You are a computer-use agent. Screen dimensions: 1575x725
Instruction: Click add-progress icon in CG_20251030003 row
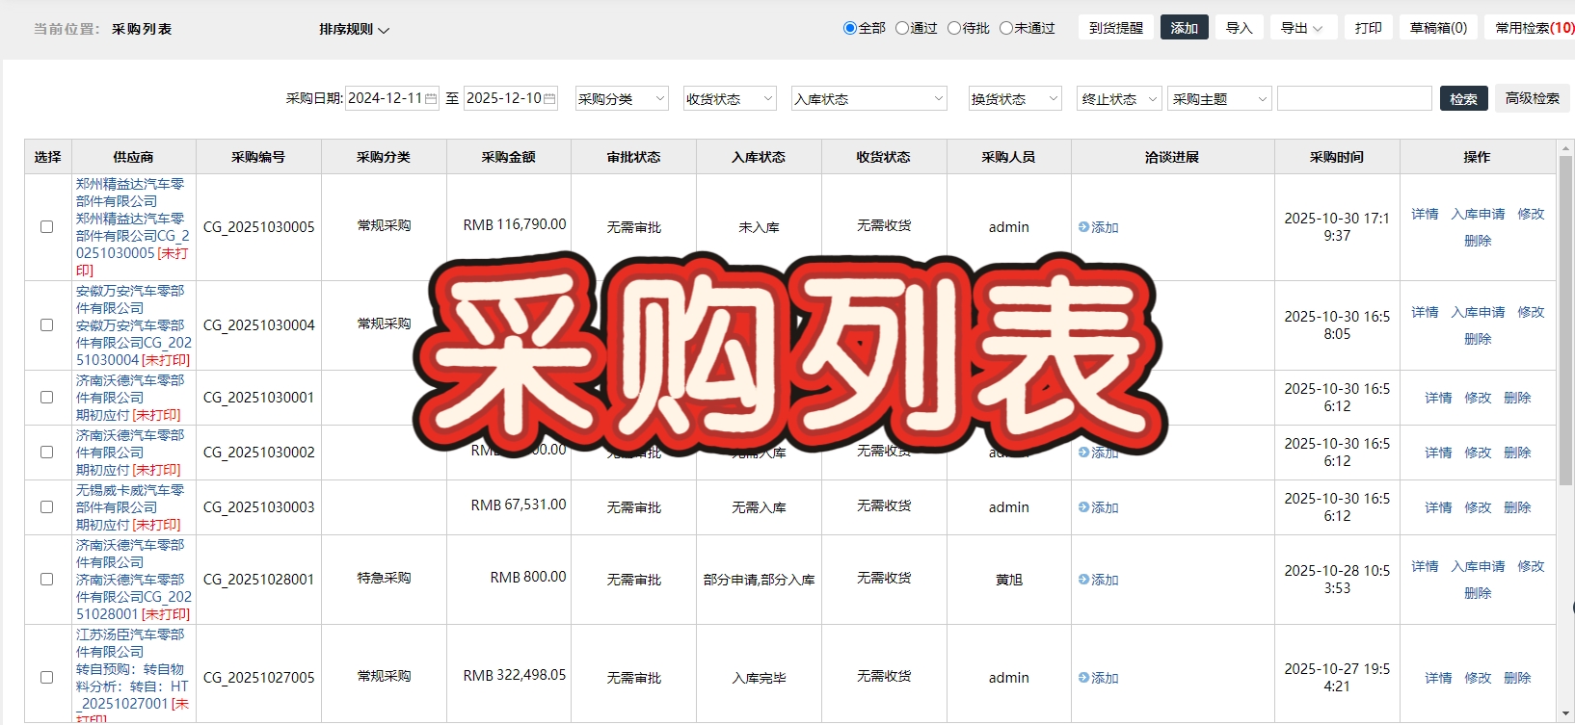coord(1083,507)
